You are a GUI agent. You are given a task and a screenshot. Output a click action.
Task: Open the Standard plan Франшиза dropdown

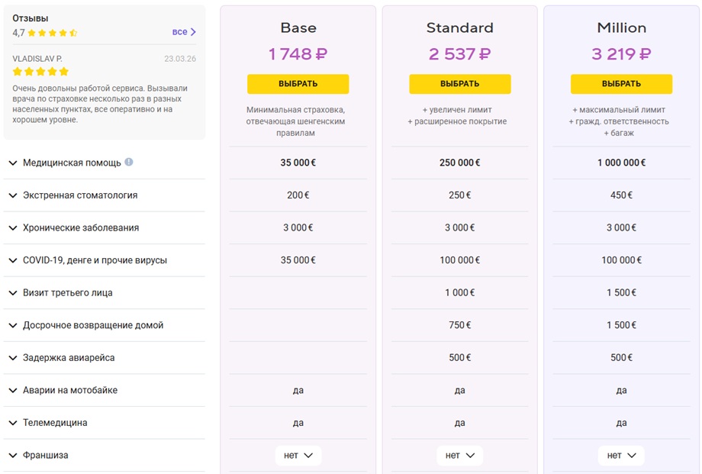(460, 455)
